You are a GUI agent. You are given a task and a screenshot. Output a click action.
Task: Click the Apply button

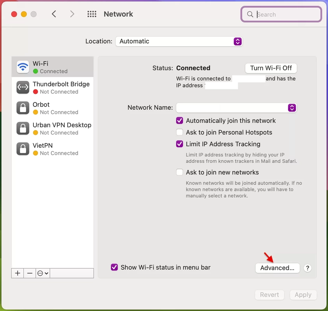point(303,295)
